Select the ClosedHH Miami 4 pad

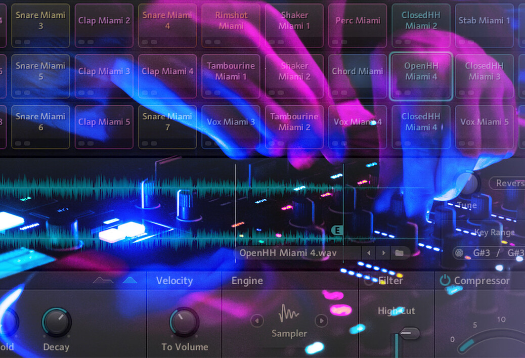tap(421, 127)
